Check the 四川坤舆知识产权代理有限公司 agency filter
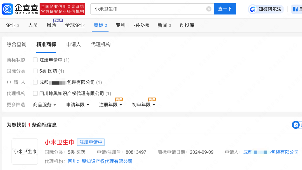Viewport: 302px width, 170px height. click(x=35, y=93)
